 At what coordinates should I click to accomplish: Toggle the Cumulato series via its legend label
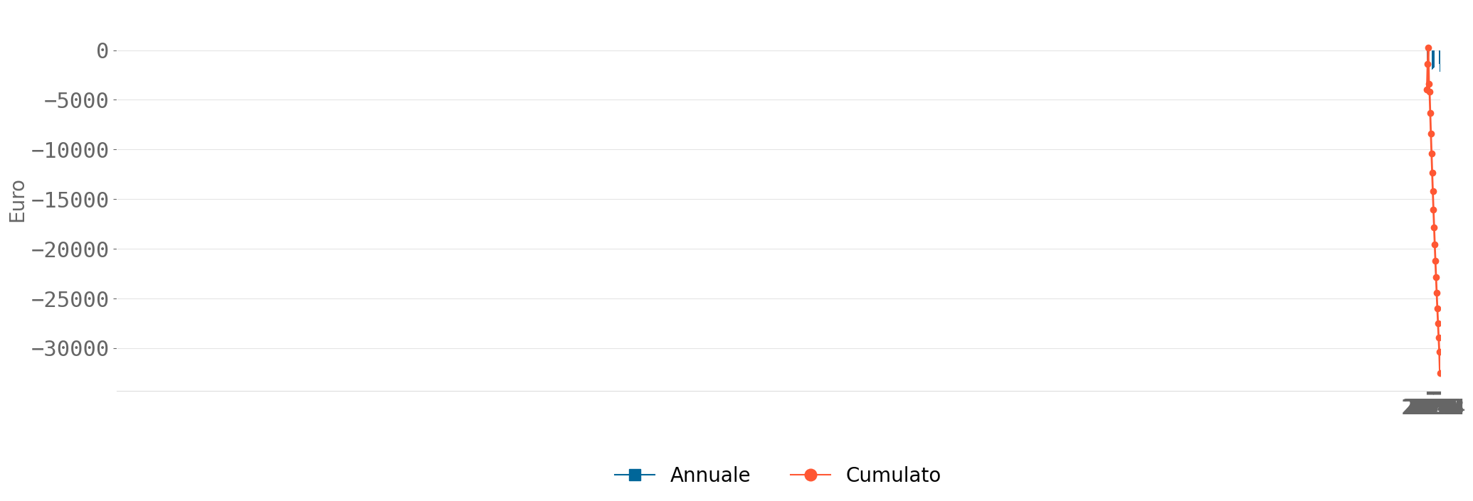point(892,475)
